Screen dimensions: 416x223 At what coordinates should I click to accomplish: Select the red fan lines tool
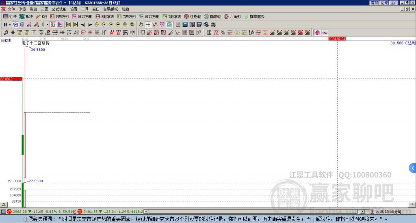[x=149, y=33]
